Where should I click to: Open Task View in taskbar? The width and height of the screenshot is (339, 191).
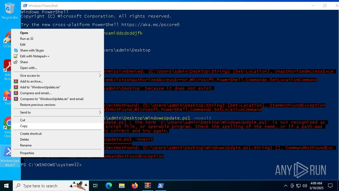(95, 186)
